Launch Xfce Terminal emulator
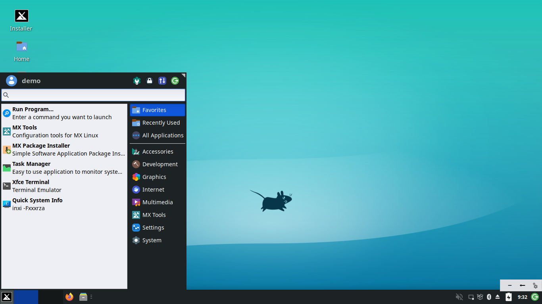 (x=64, y=186)
